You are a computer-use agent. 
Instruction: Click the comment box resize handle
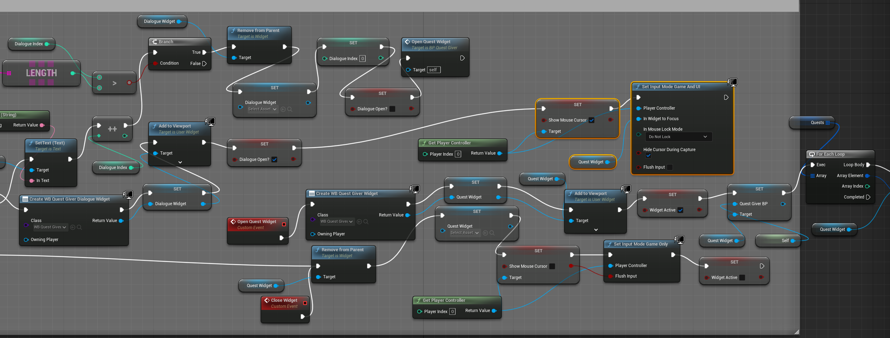tap(797, 332)
